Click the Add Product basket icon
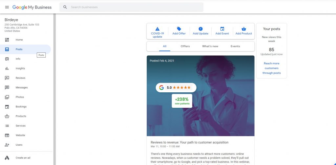This screenshot has width=336, height=165. [244, 29]
